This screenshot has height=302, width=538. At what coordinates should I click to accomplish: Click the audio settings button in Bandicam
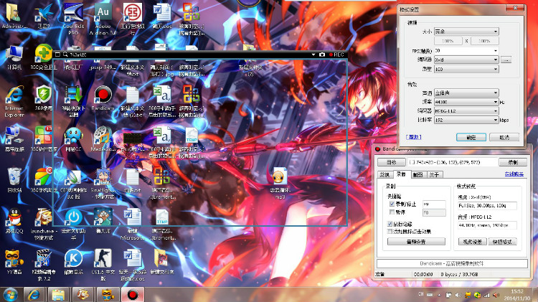click(416, 242)
